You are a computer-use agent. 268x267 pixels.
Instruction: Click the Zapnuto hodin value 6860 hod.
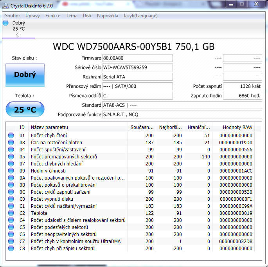(x=243, y=96)
